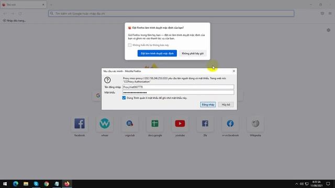
Task: Open the Windows notification center
Action: 328,184
